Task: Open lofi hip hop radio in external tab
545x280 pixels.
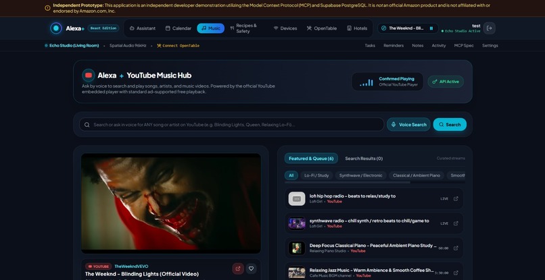Action: pyautogui.click(x=456, y=199)
